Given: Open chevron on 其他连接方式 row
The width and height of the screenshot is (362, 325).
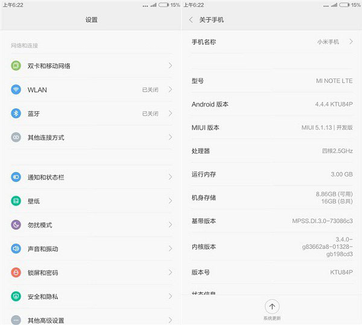Looking at the screenshot, I should pyautogui.click(x=170, y=137).
